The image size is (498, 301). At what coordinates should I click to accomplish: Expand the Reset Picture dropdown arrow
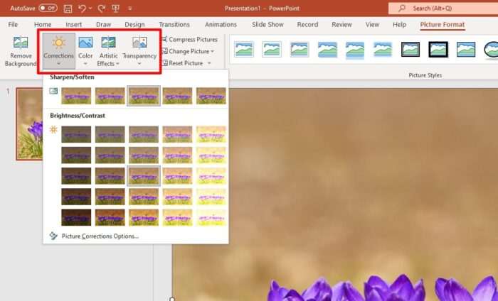pos(209,63)
